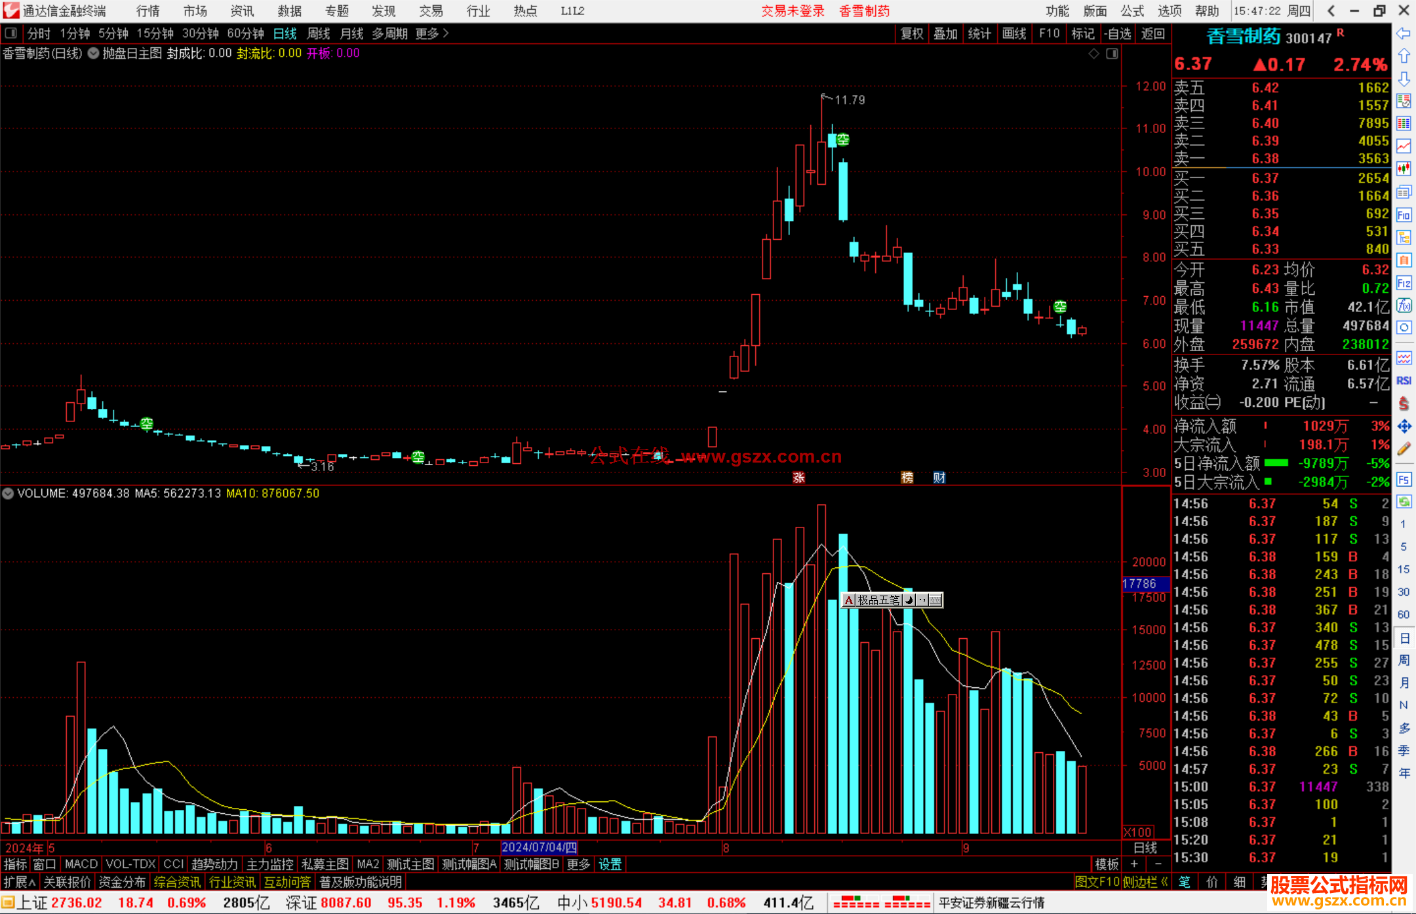Image resolution: width=1416 pixels, height=914 pixels.
Task: Click the zoom-in plus button near 模板
Action: tap(1135, 864)
